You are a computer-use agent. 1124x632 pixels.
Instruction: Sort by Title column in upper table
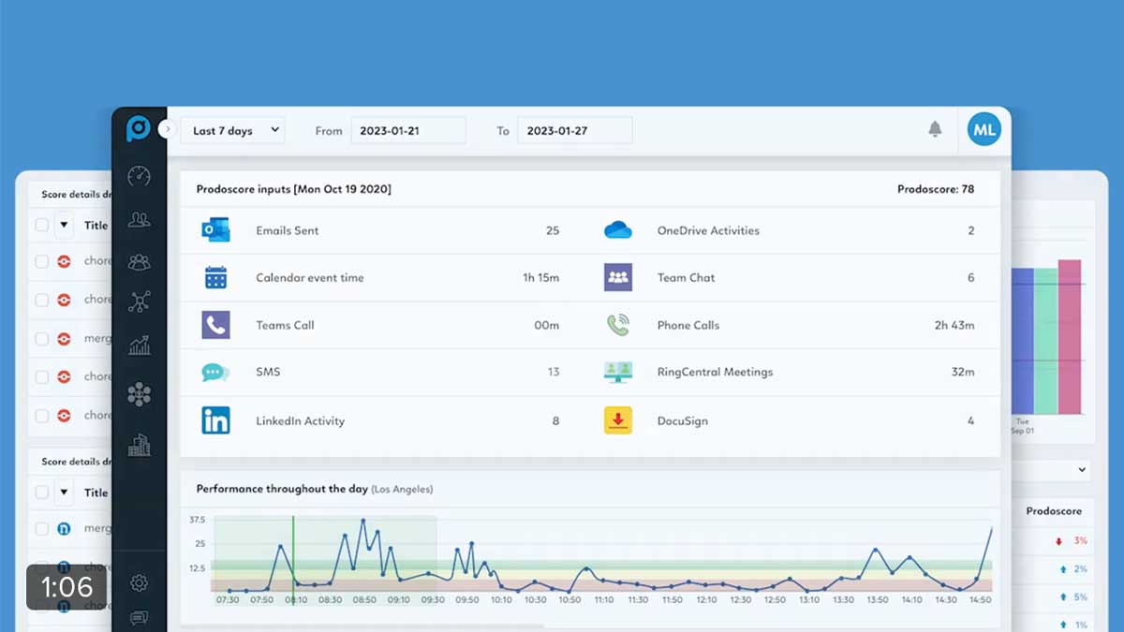tap(96, 225)
